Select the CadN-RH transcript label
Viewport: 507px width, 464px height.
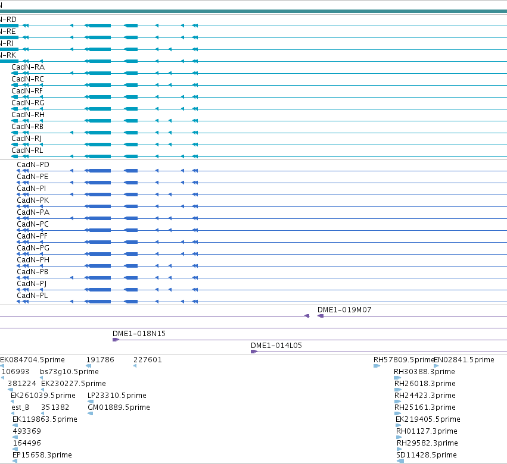coord(28,115)
